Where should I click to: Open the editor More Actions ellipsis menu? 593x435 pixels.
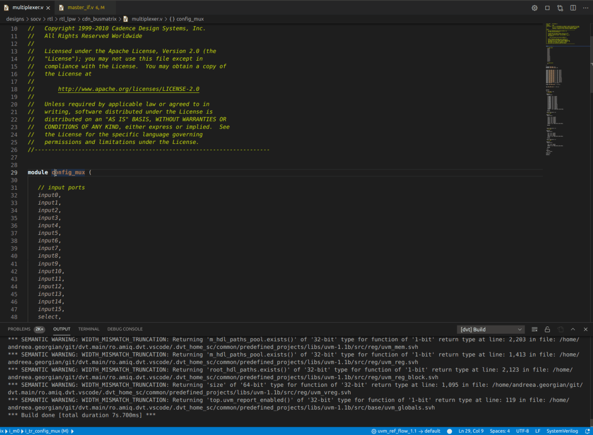click(585, 8)
